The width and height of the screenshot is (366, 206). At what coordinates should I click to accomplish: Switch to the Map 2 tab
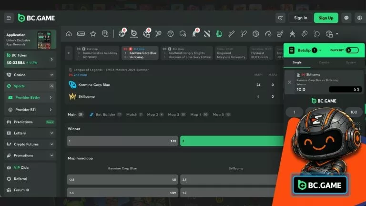155,114
